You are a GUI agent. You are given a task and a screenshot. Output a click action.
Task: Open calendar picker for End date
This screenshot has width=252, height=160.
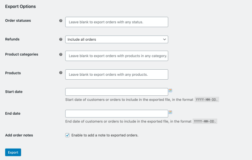pyautogui.click(x=171, y=112)
